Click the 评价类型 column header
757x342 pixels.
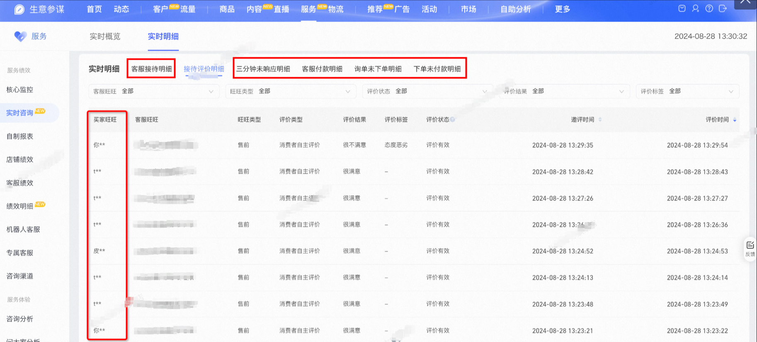[291, 120]
